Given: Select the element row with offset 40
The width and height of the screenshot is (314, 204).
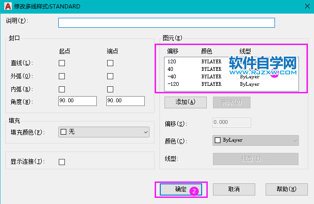Looking at the screenshot, I should [x=231, y=69].
